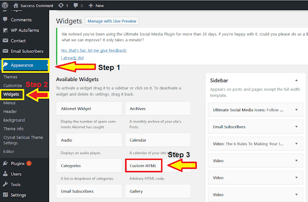
Task: Click the Tools wrench icon
Action: point(5,184)
